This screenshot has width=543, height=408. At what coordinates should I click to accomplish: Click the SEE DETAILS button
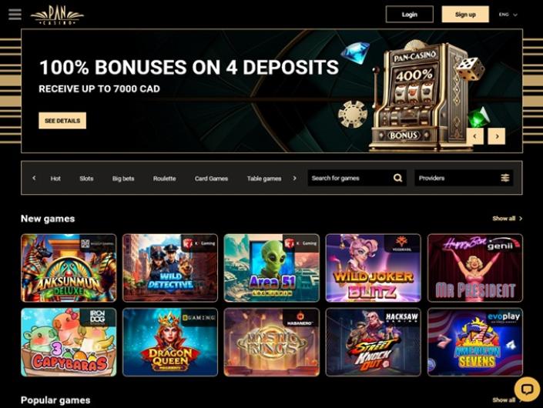62,121
